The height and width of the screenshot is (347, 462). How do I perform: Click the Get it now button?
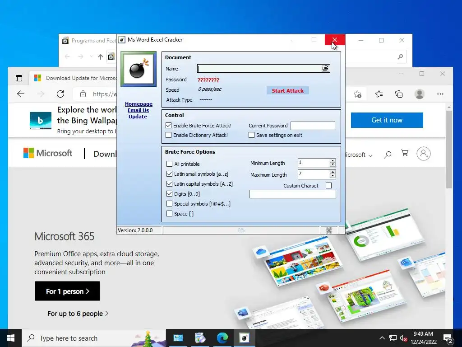(387, 120)
